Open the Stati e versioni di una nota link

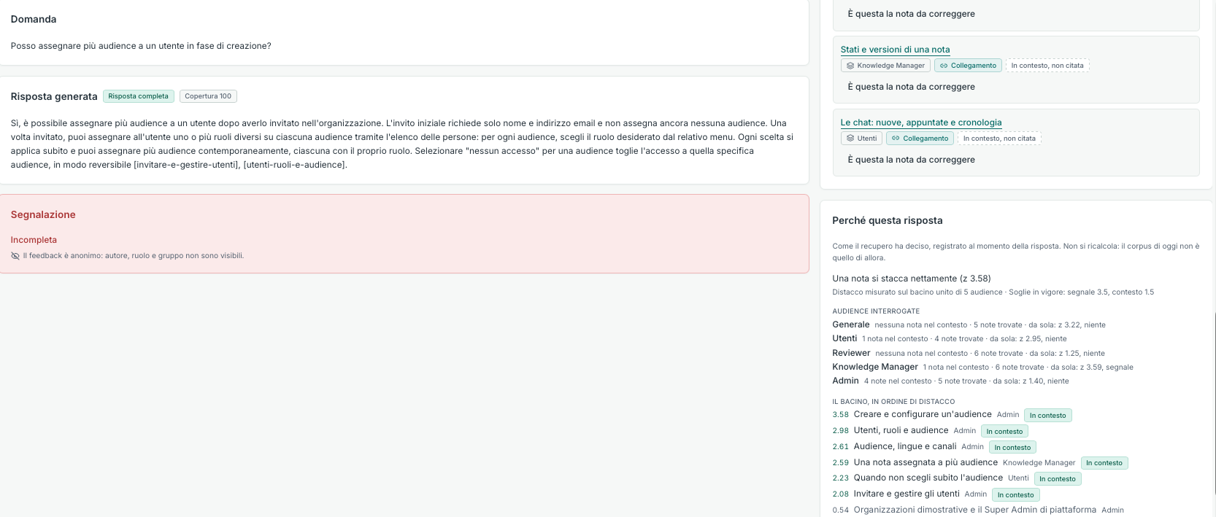pyautogui.click(x=895, y=50)
